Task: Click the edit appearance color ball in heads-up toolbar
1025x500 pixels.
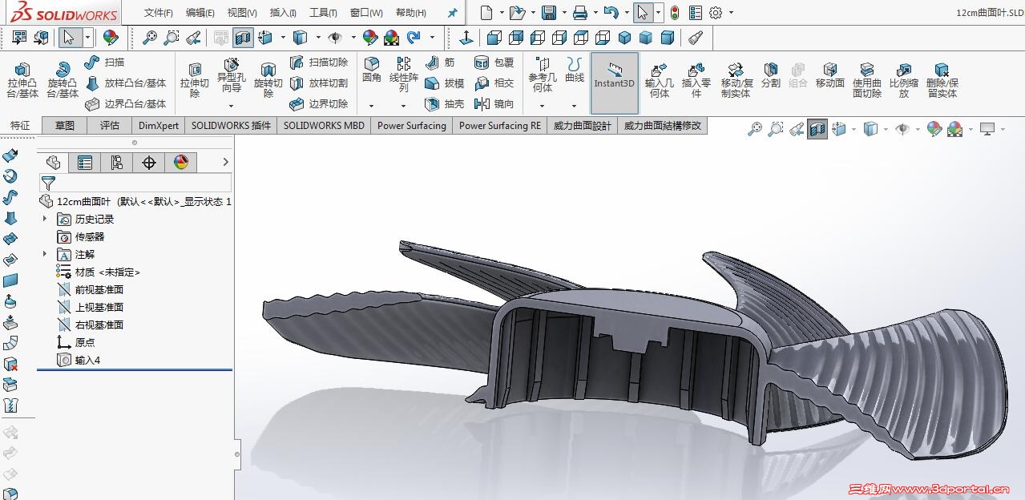Action: pos(934,129)
